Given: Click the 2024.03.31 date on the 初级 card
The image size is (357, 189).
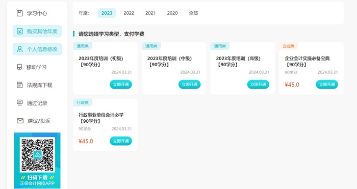Looking at the screenshot, I should [121, 72].
